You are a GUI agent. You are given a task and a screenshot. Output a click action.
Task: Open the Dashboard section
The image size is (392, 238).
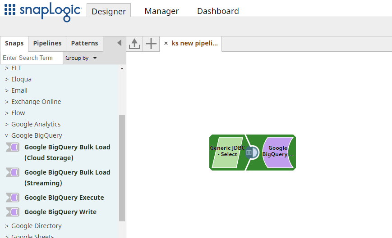(218, 11)
